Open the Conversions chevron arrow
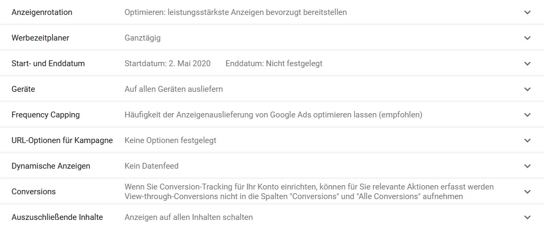Screen dimensions: 544x229 [527, 192]
